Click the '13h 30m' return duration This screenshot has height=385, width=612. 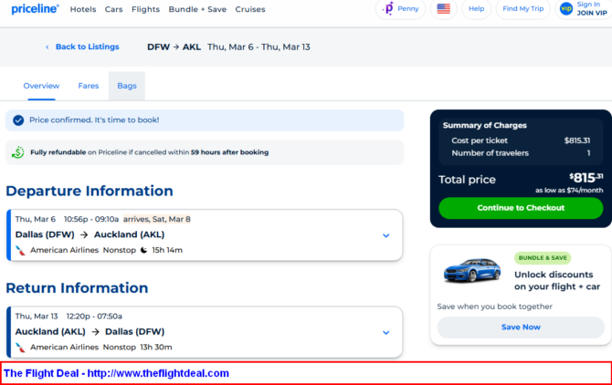click(156, 348)
